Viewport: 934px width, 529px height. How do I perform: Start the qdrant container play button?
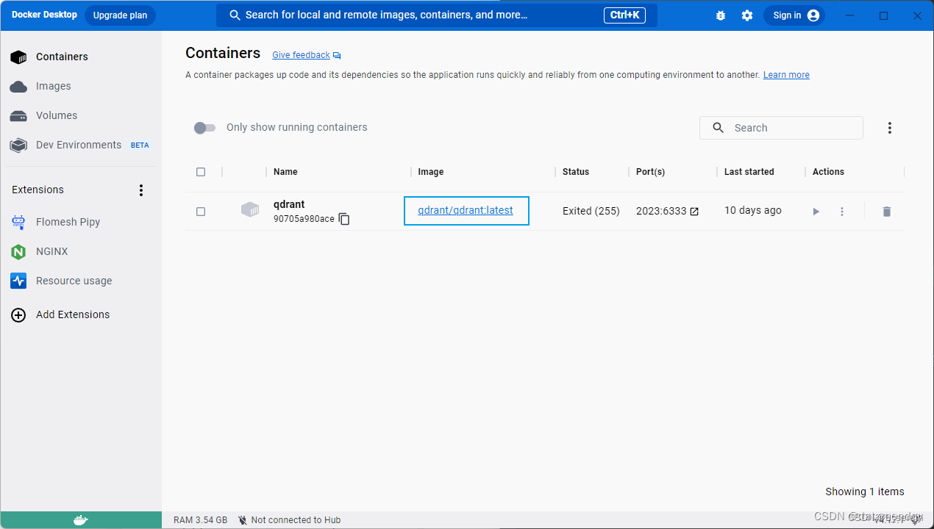[x=816, y=212]
